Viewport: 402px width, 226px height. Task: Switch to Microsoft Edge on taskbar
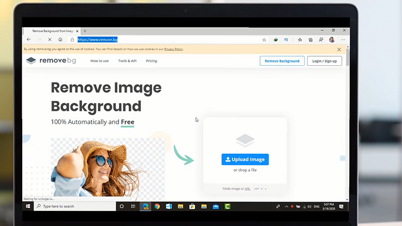pos(146,206)
